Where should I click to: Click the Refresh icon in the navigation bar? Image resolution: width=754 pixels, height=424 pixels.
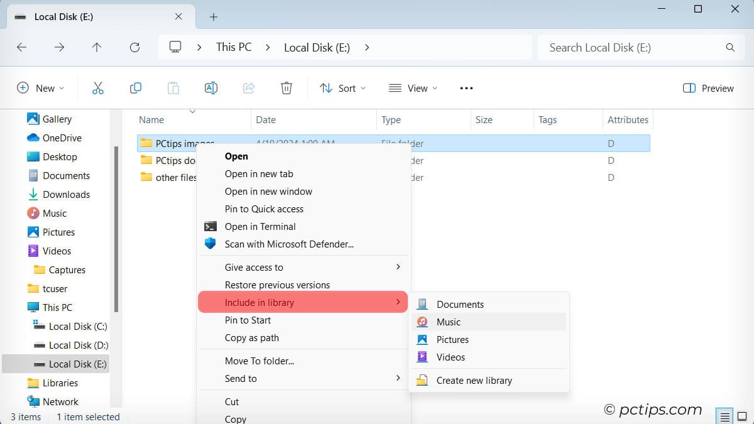134,47
